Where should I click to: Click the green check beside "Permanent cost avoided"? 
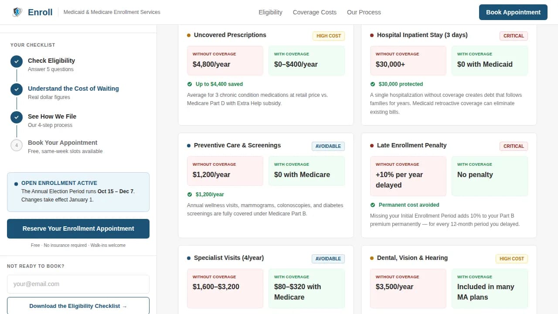coord(373,205)
